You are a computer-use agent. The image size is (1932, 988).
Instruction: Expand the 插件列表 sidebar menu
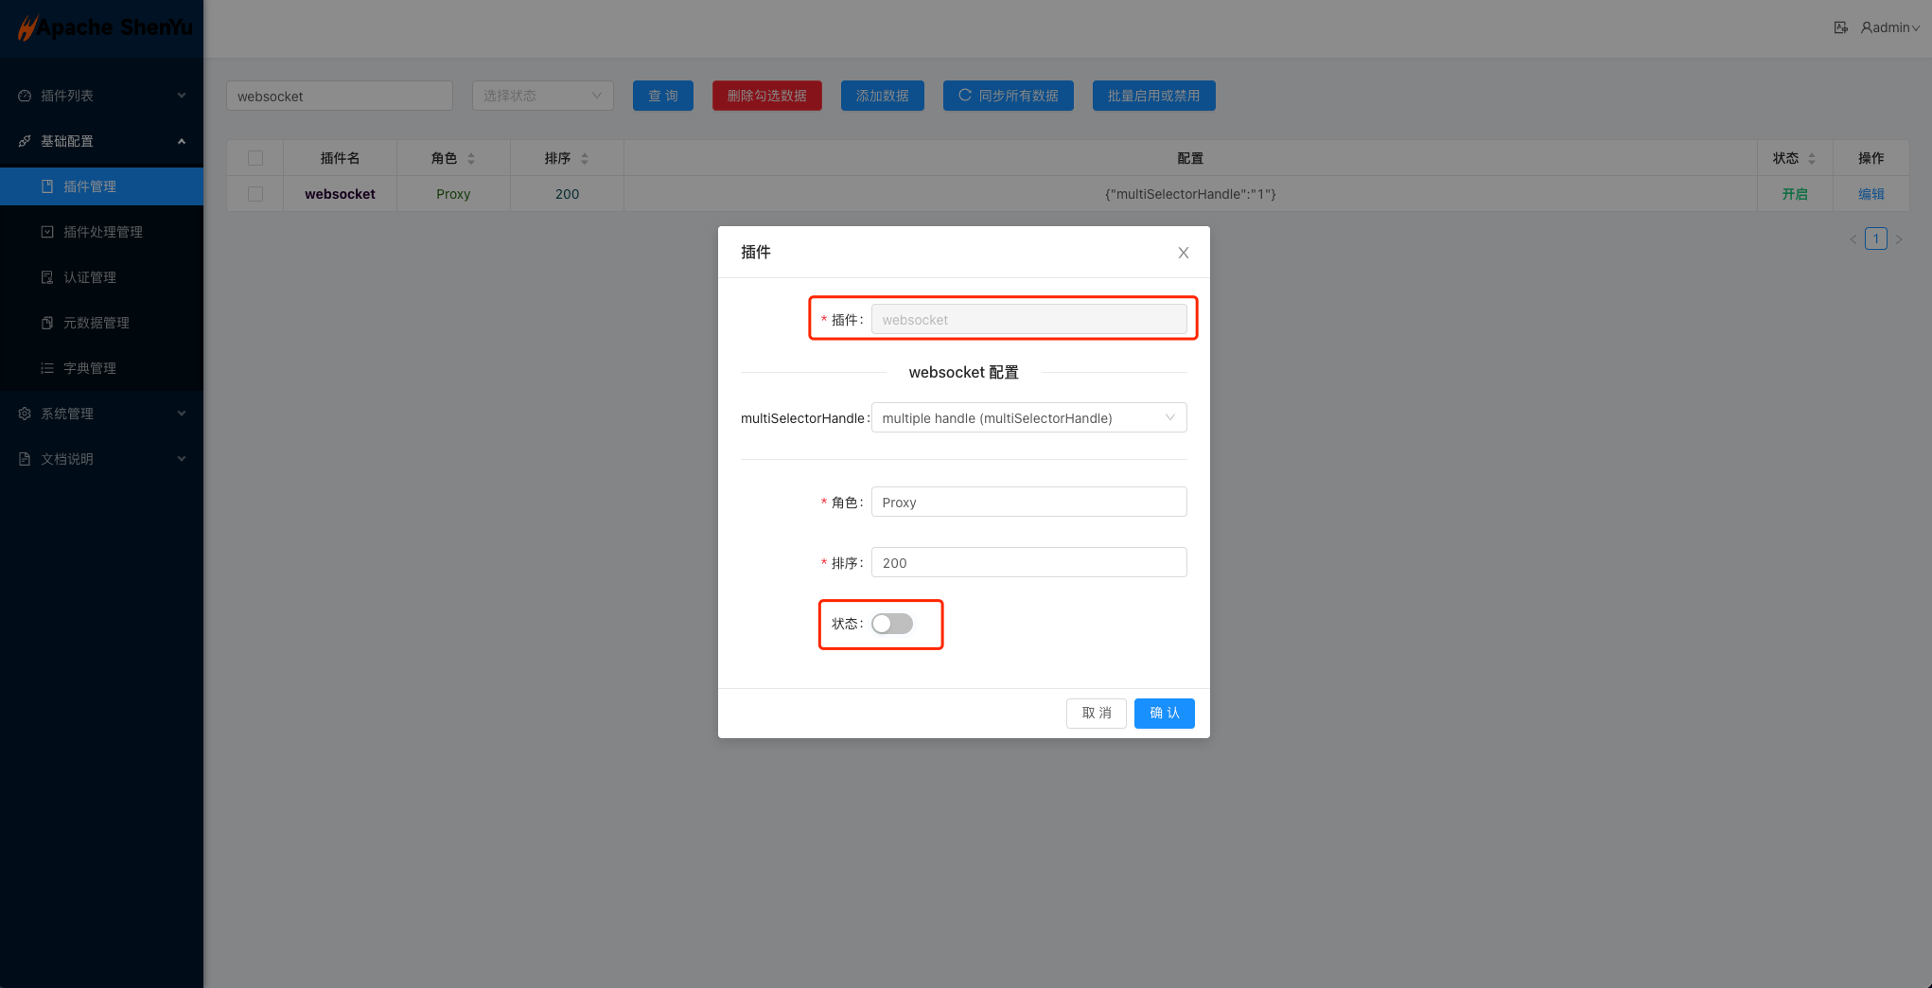(101, 96)
